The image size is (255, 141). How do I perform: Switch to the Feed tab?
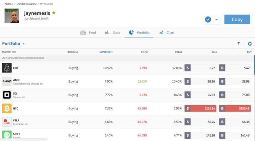tap(88, 33)
